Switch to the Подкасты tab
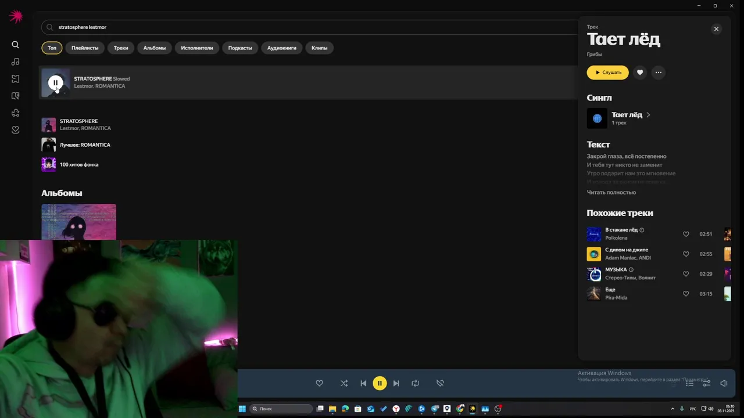Image resolution: width=744 pixels, height=418 pixels. click(x=240, y=48)
